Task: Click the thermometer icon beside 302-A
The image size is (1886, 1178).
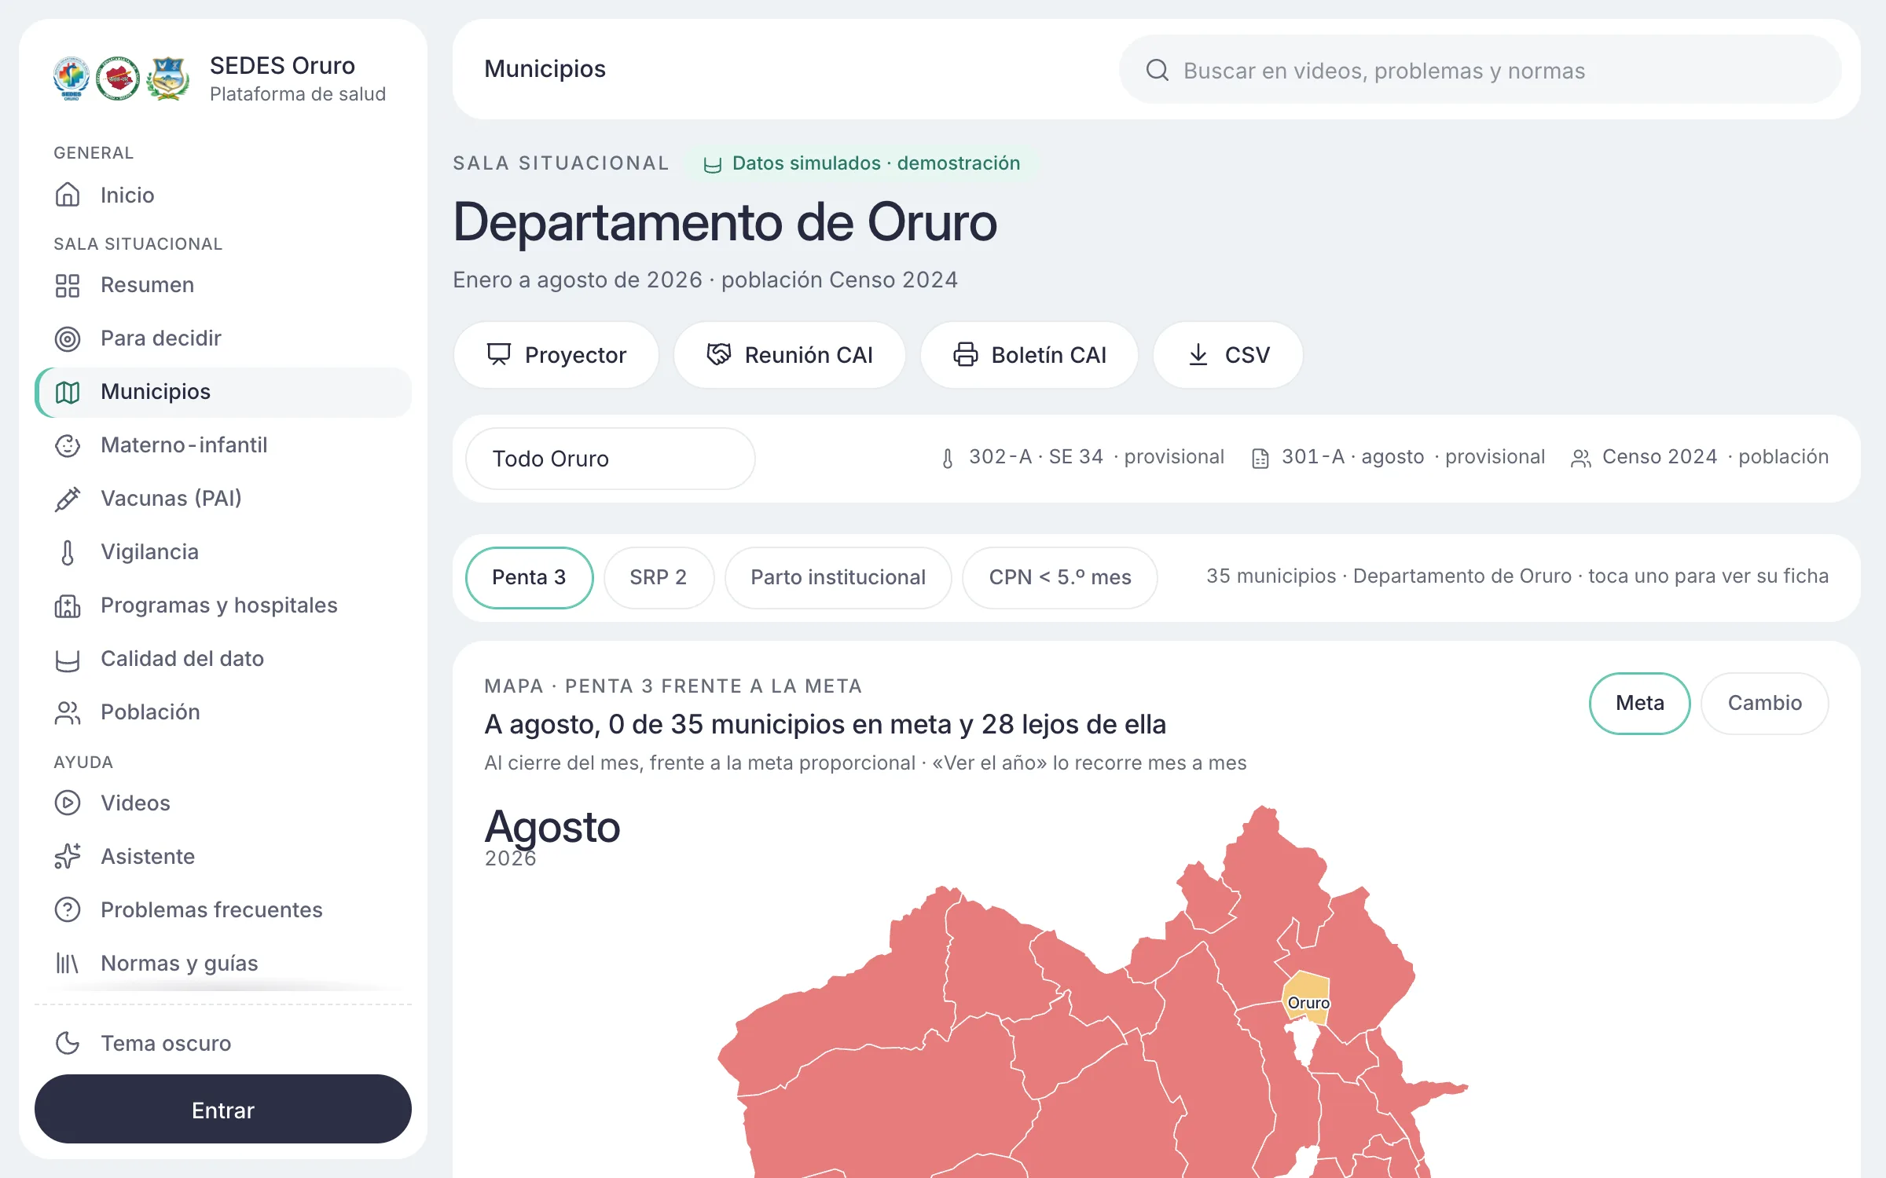Action: coord(948,458)
